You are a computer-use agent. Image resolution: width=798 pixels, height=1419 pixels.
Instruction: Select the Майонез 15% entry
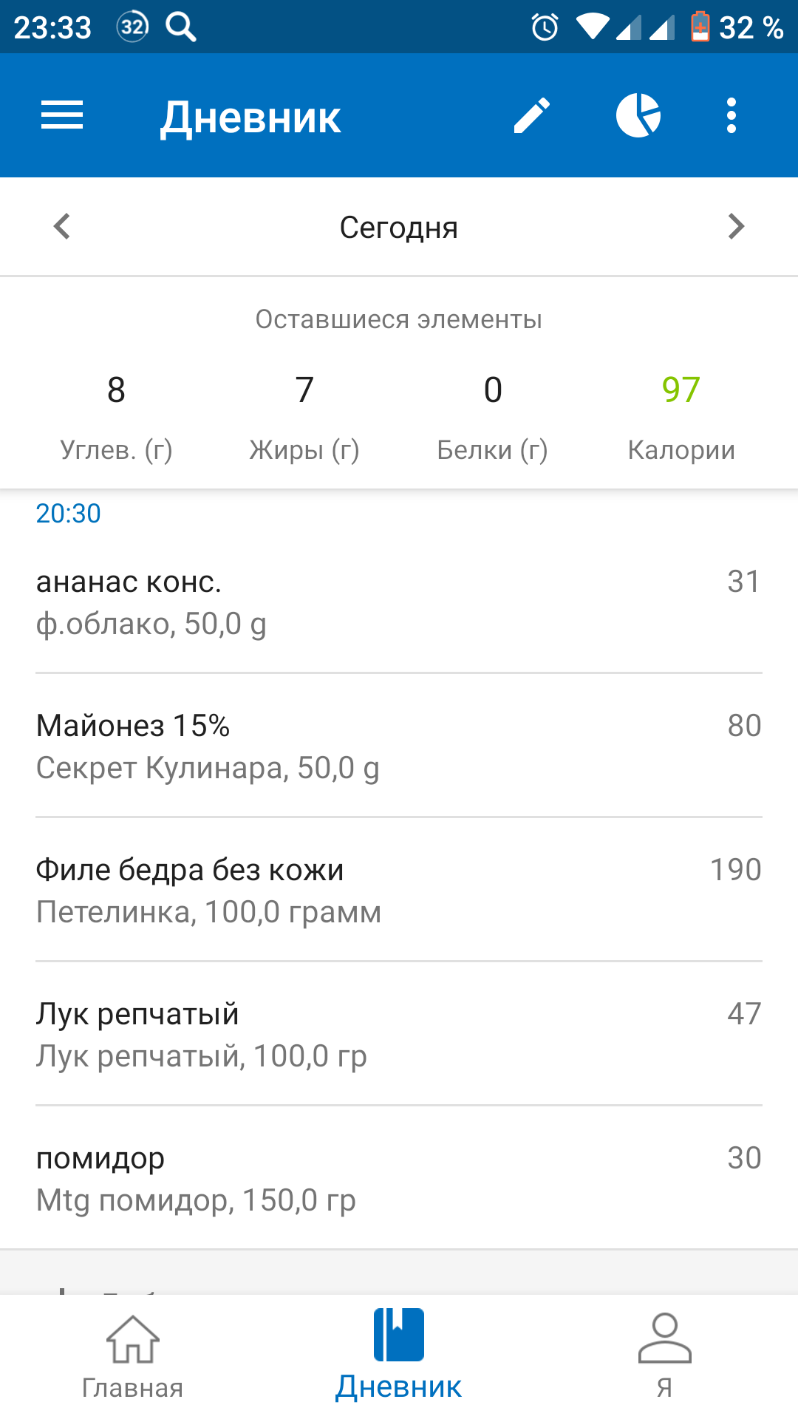399,746
